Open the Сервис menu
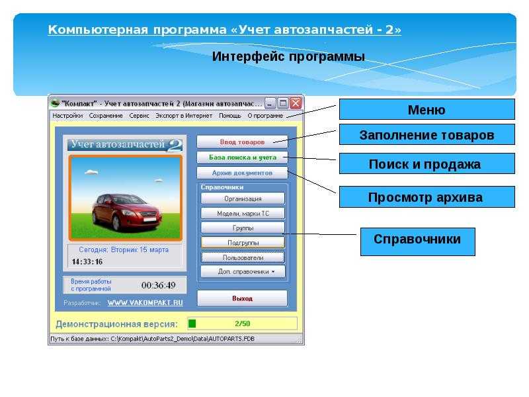The image size is (529, 397). point(139,115)
